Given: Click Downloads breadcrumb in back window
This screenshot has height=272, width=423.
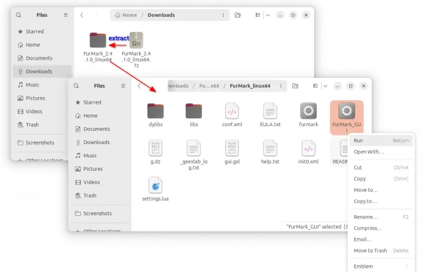Looking at the screenshot, I should (161, 15).
